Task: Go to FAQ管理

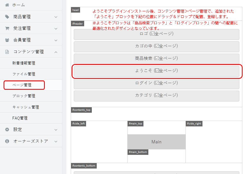Action: point(31,118)
